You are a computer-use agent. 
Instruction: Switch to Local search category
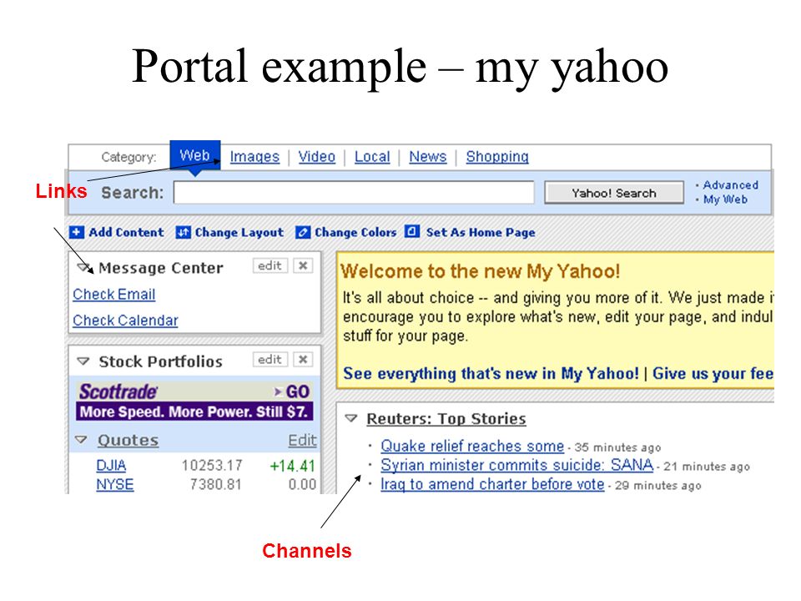372,156
